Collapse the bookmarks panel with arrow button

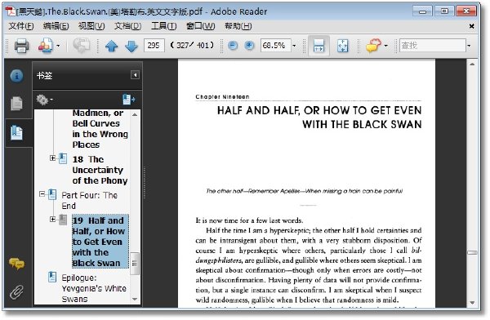click(135, 75)
